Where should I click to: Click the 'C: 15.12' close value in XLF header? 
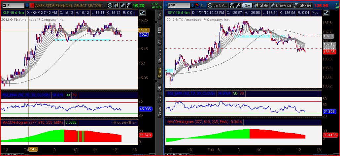point(114,13)
